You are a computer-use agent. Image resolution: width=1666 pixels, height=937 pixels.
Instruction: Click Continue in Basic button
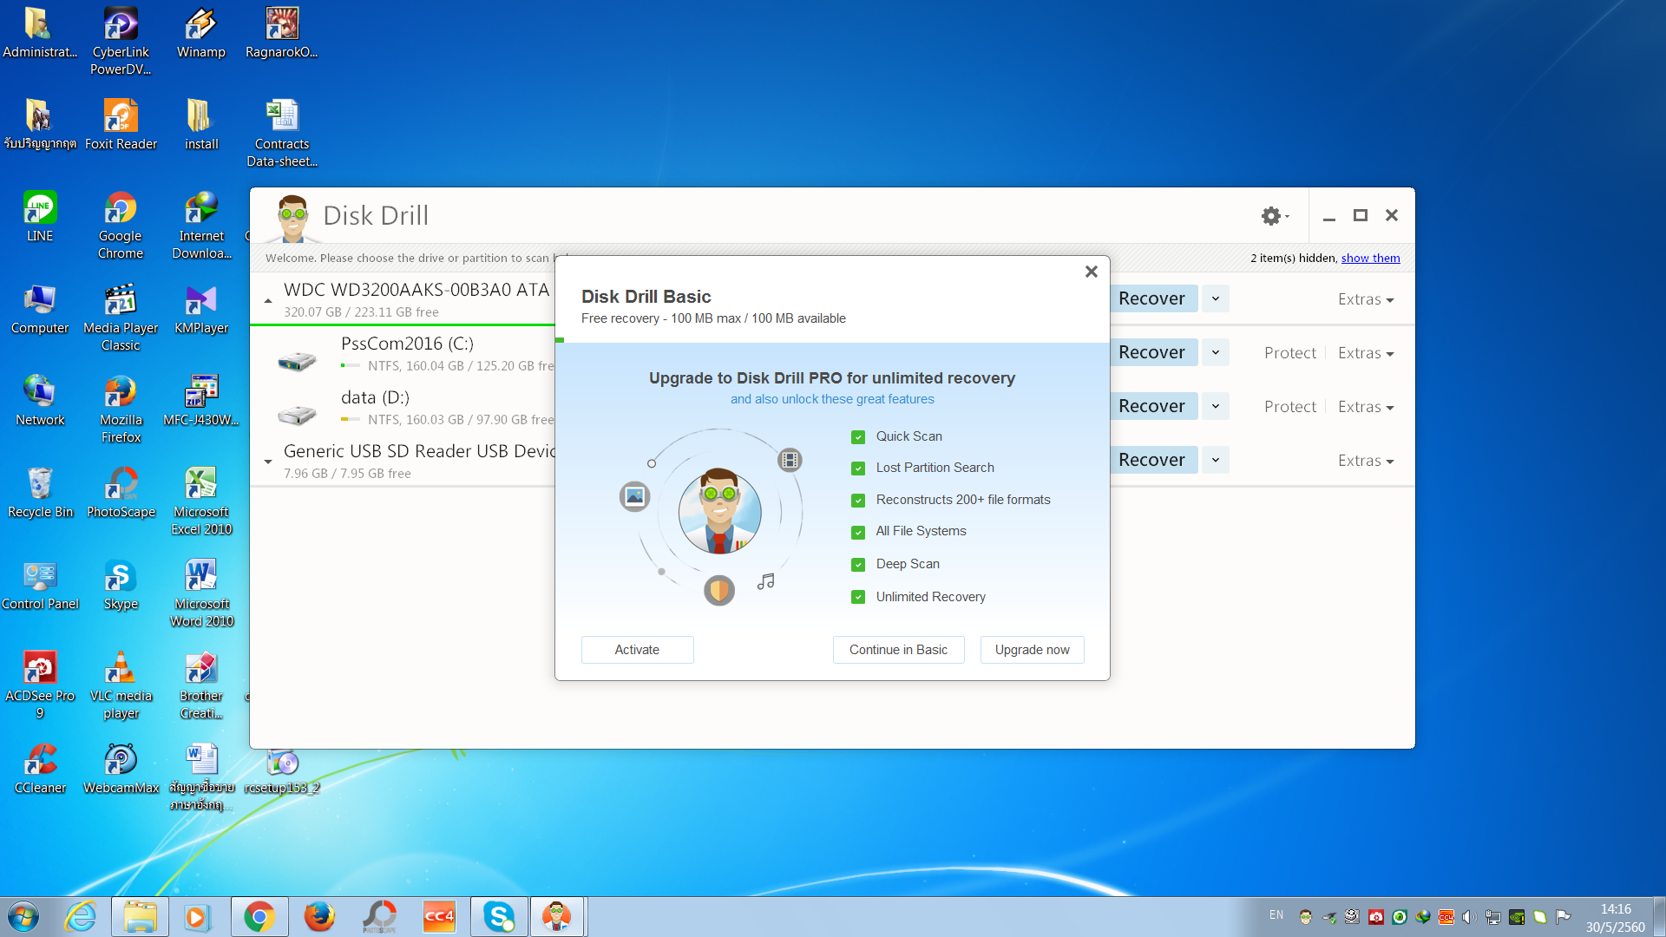898,650
